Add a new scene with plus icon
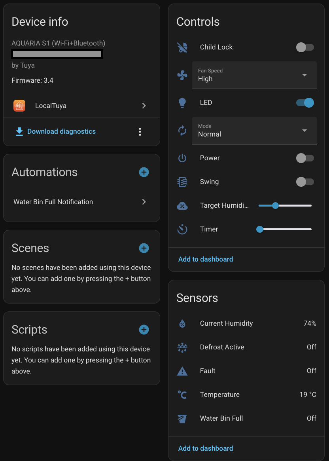This screenshot has width=329, height=461. coord(144,248)
